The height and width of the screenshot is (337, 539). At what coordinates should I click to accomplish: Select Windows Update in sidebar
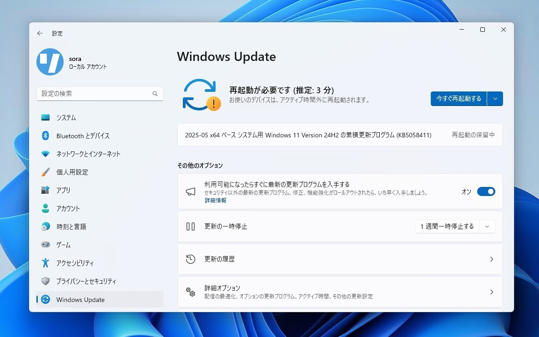[100, 300]
